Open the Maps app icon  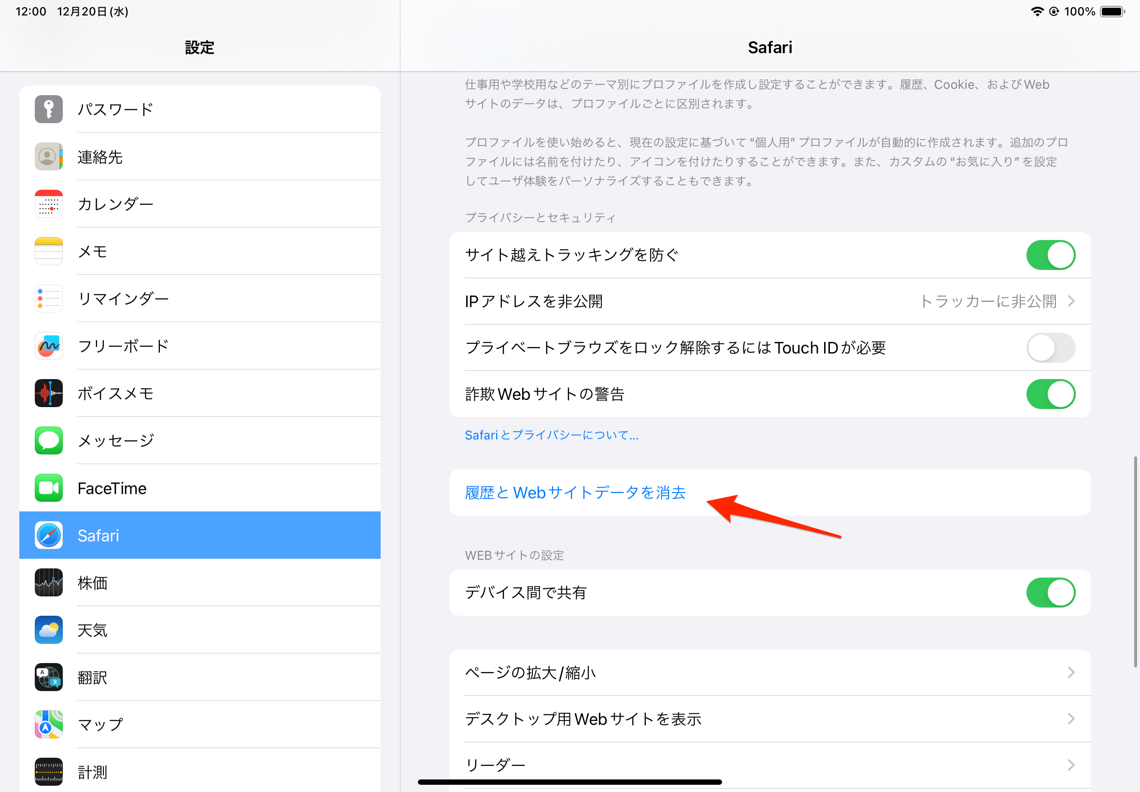(49, 724)
